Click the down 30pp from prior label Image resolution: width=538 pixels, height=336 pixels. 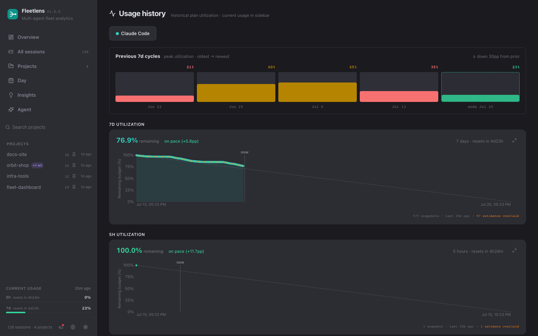496,57
